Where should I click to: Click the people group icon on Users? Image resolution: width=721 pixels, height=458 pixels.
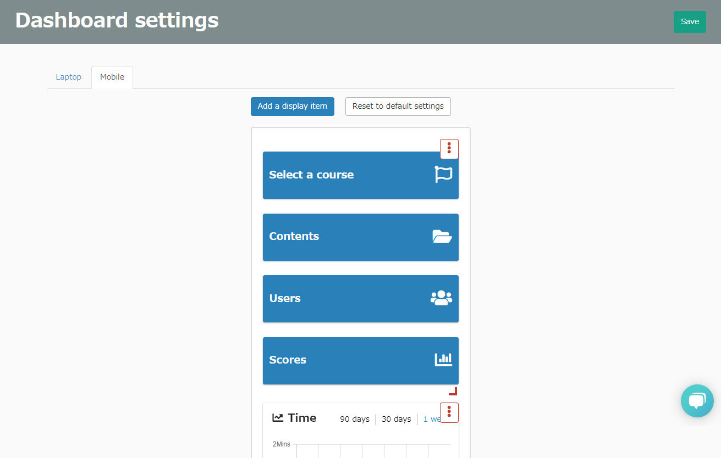(x=441, y=298)
